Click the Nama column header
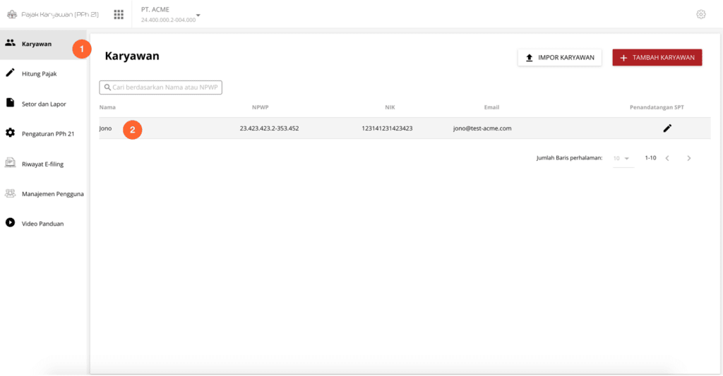The image size is (723, 376). pos(107,107)
